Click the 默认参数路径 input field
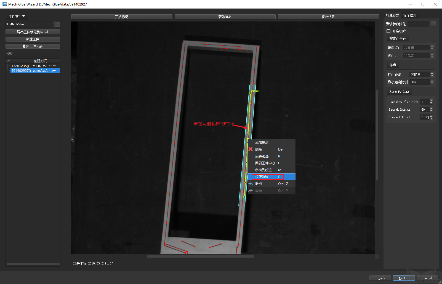 click(418, 24)
